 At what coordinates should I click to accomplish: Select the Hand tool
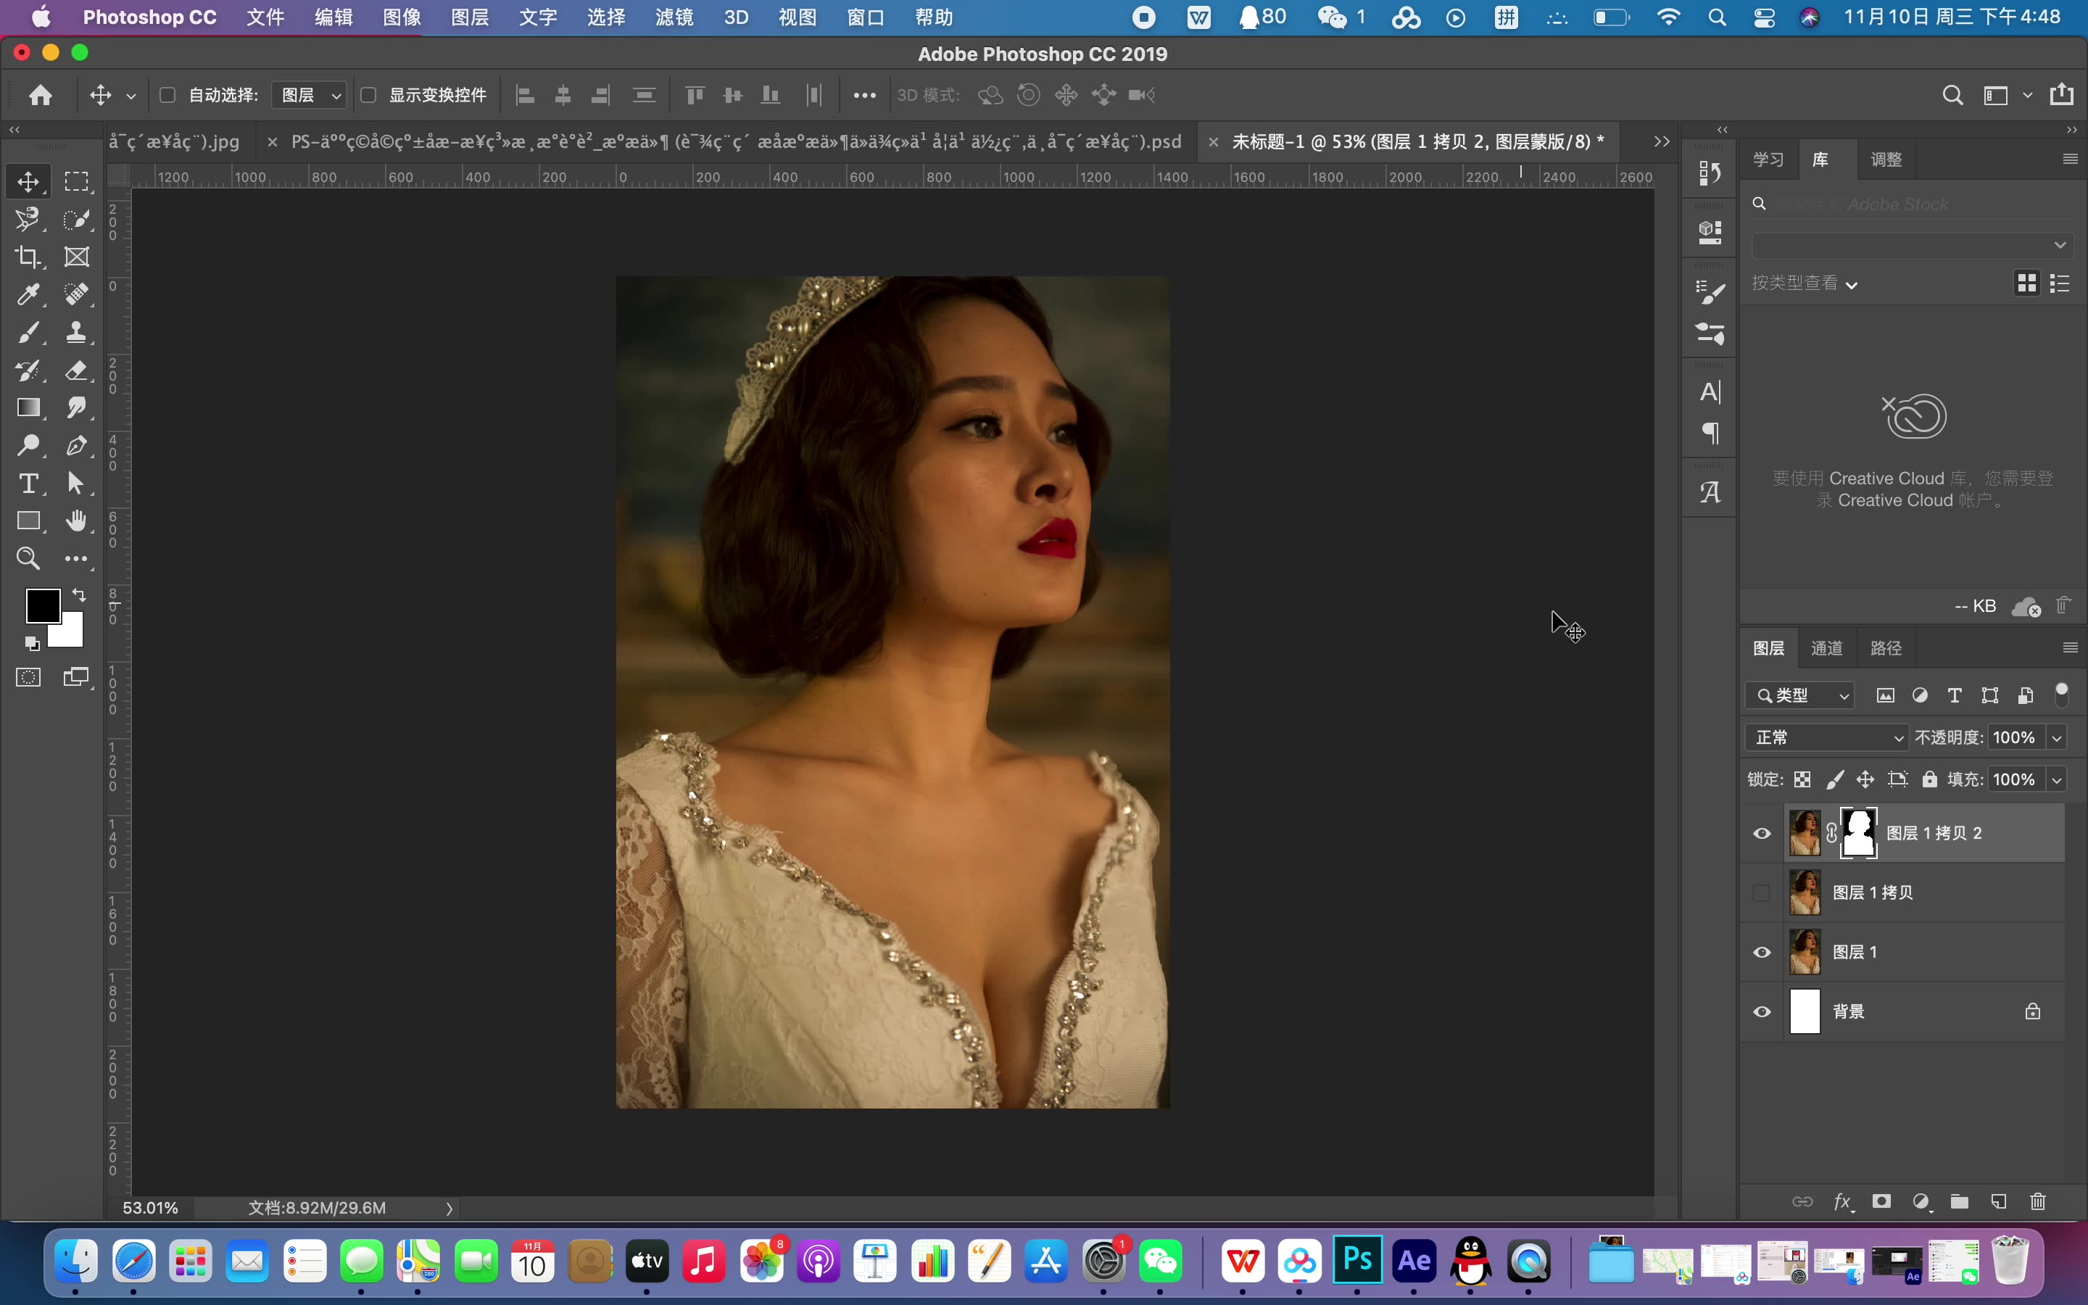pyautogui.click(x=76, y=521)
